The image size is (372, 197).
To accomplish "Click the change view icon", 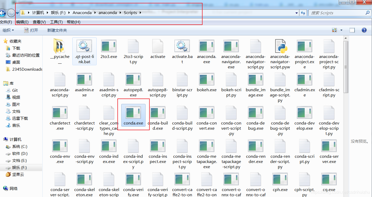I will pyautogui.click(x=335, y=30).
